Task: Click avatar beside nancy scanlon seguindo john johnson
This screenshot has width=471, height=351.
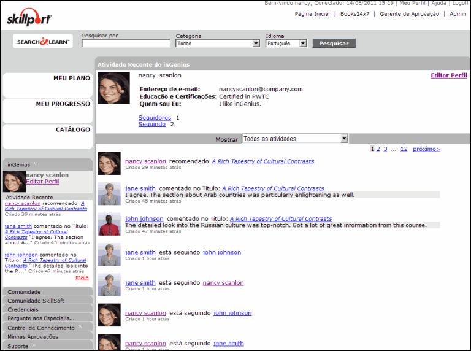Action: (x=109, y=315)
